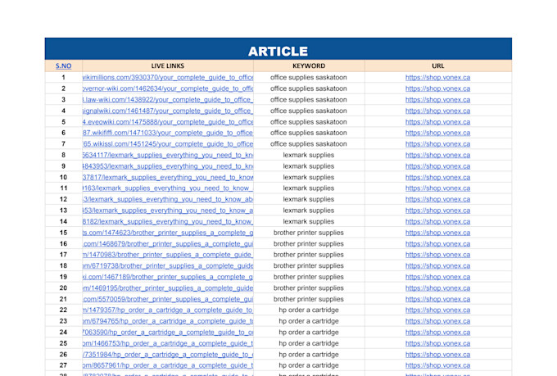Image resolution: width=557 pixels, height=376 pixels.
Task: Select serial number cell 4
Action: click(64, 111)
